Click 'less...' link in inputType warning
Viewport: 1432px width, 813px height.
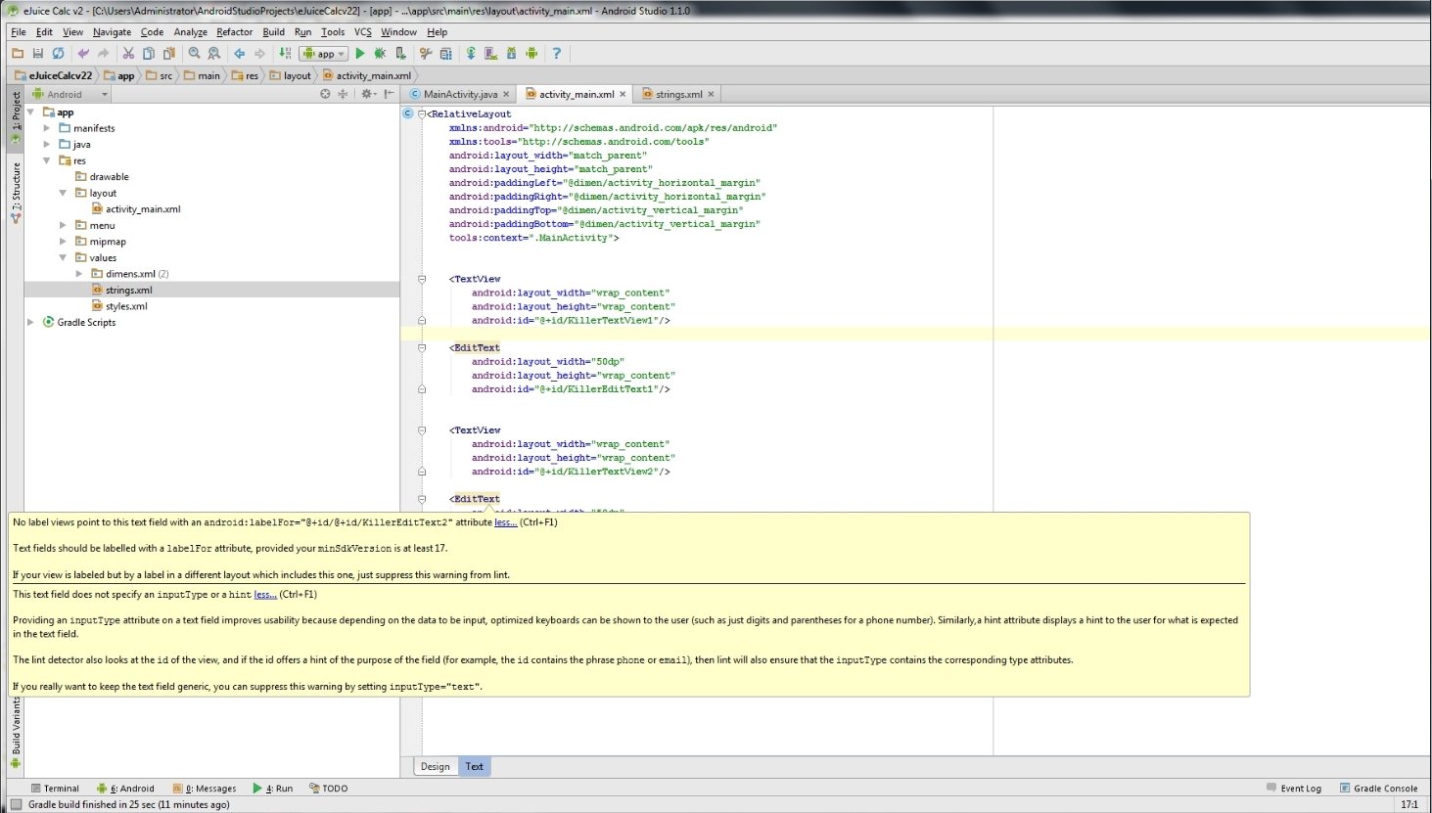[265, 595]
